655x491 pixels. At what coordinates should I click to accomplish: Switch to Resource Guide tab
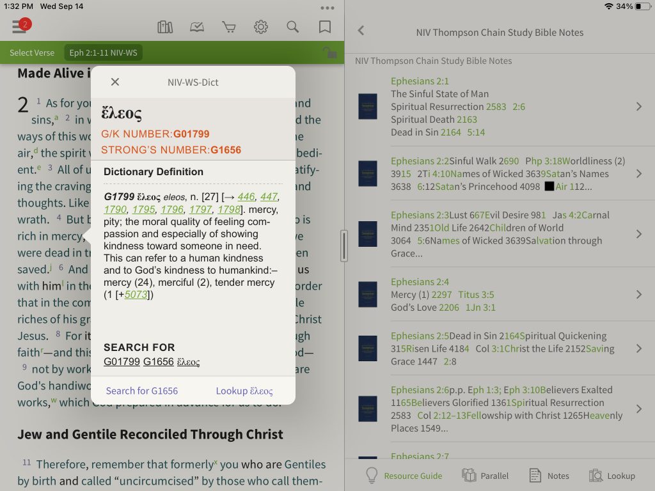404,476
